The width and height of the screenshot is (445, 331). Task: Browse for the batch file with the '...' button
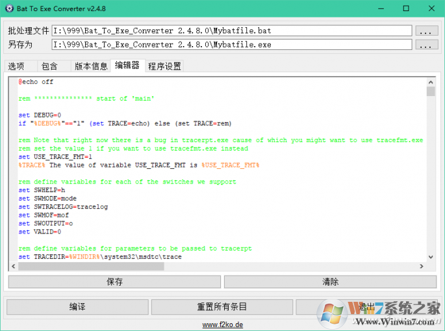point(426,31)
